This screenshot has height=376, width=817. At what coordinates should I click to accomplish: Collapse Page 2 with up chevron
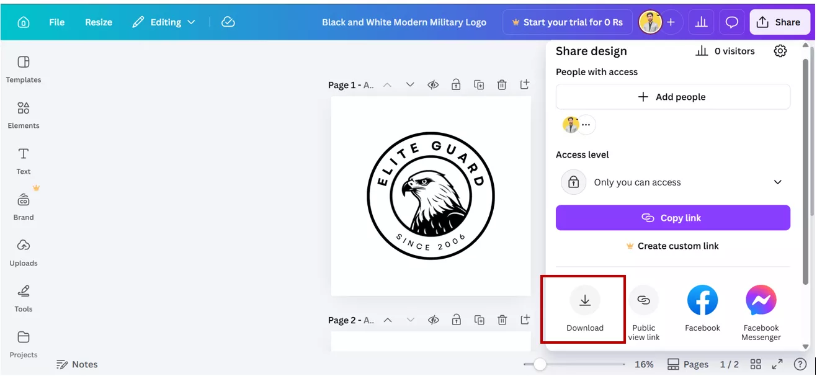click(388, 320)
